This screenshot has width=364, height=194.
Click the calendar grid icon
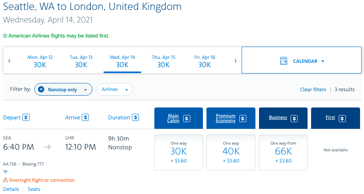pyautogui.click(x=283, y=61)
